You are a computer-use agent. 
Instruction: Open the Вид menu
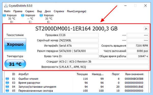pos(40,11)
